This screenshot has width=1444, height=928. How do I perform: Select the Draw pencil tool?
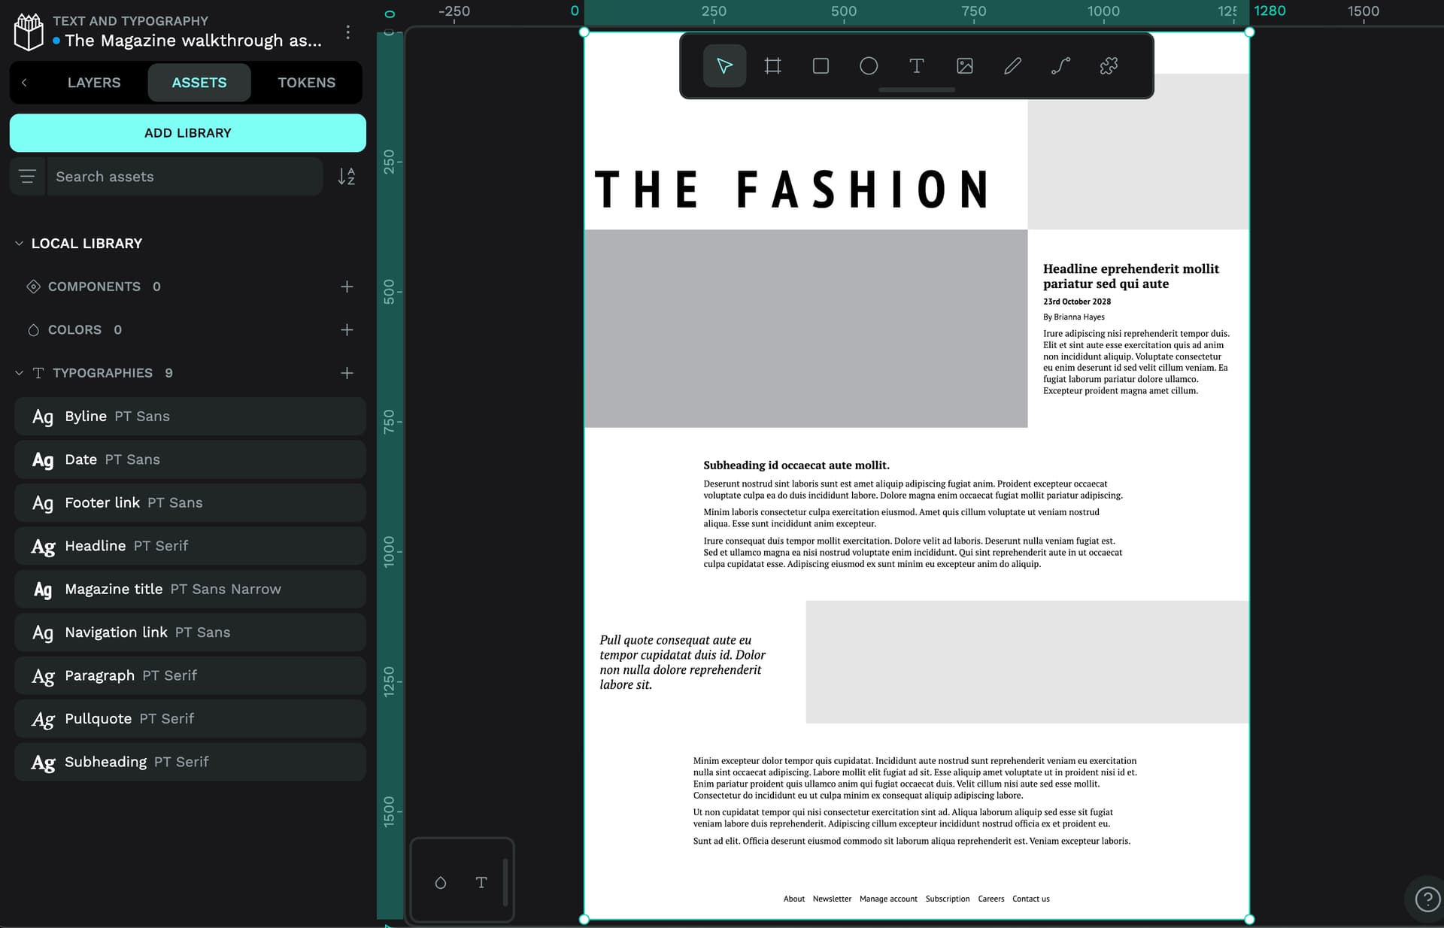[1012, 66]
